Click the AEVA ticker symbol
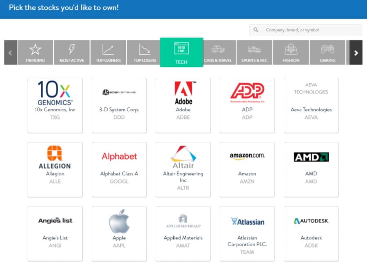 coord(311,117)
